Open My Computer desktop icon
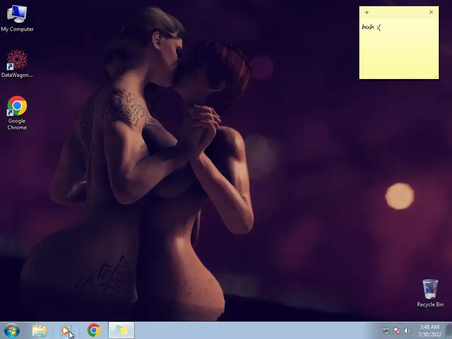Image resolution: width=452 pixels, height=339 pixels. 17,19
